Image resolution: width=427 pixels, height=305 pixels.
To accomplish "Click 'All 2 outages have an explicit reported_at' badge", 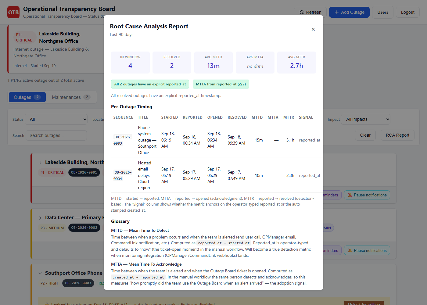I will [150, 84].
